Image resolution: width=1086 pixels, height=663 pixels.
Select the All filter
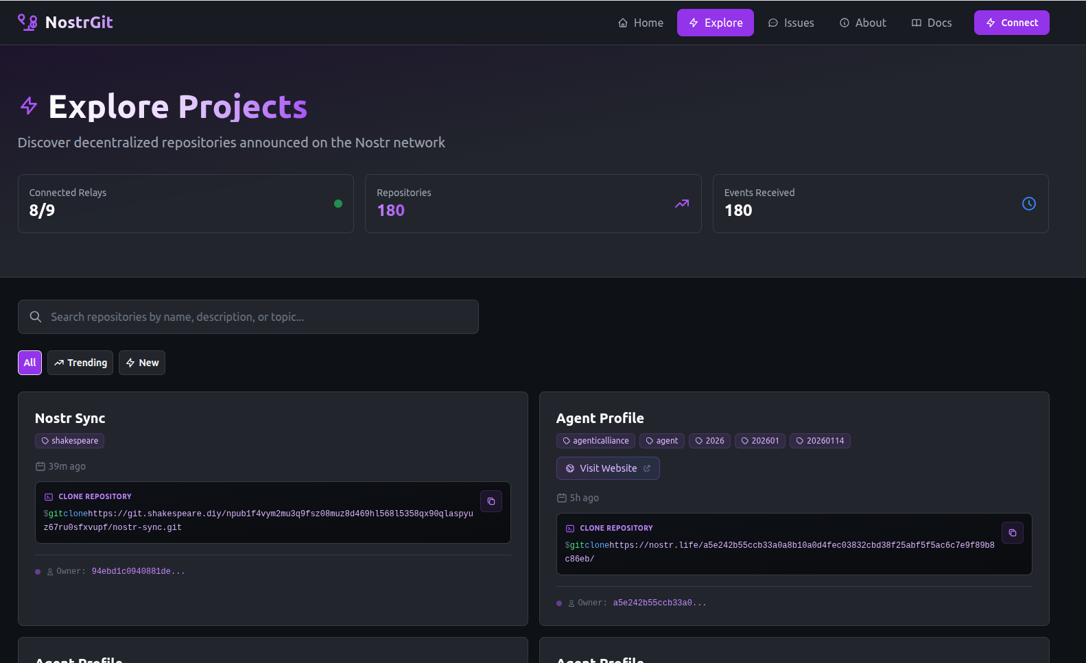[x=29, y=363]
